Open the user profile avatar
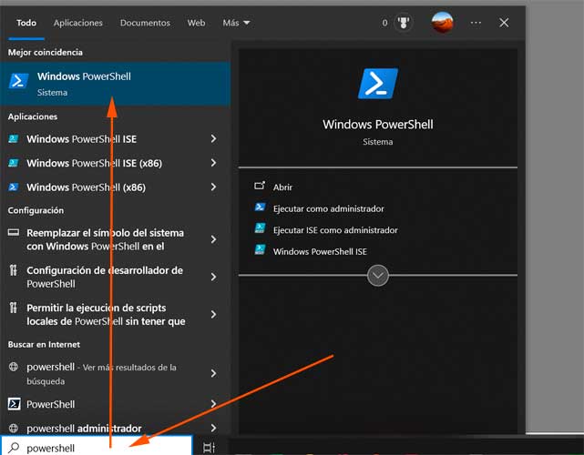This screenshot has height=455, width=584. 442,23
